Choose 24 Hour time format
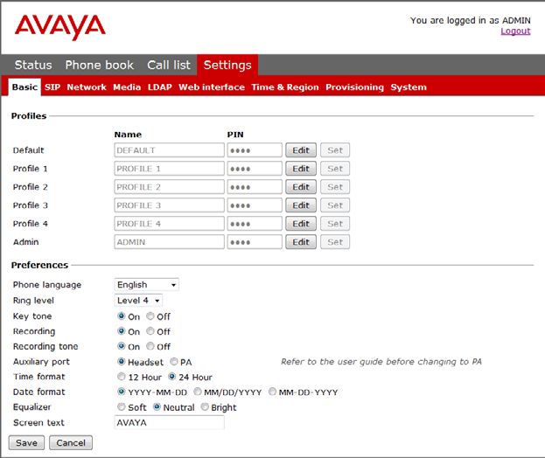The height and width of the screenshot is (458, 545). 172,377
